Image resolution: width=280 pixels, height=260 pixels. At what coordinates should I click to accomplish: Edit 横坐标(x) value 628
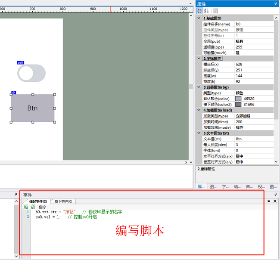254,64
